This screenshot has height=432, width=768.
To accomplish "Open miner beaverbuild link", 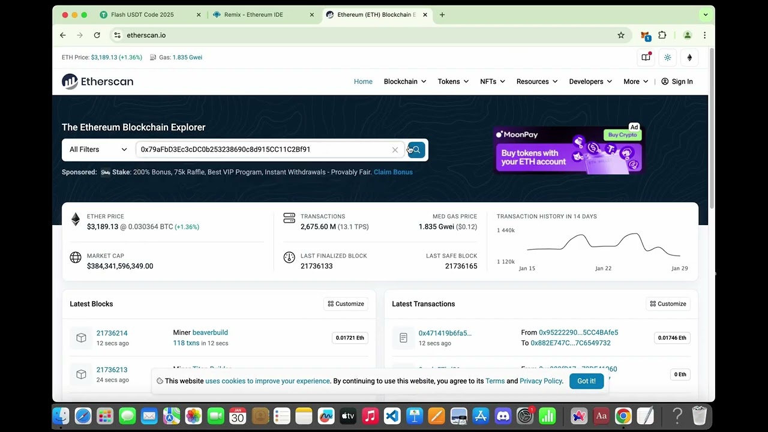I will 210,332.
